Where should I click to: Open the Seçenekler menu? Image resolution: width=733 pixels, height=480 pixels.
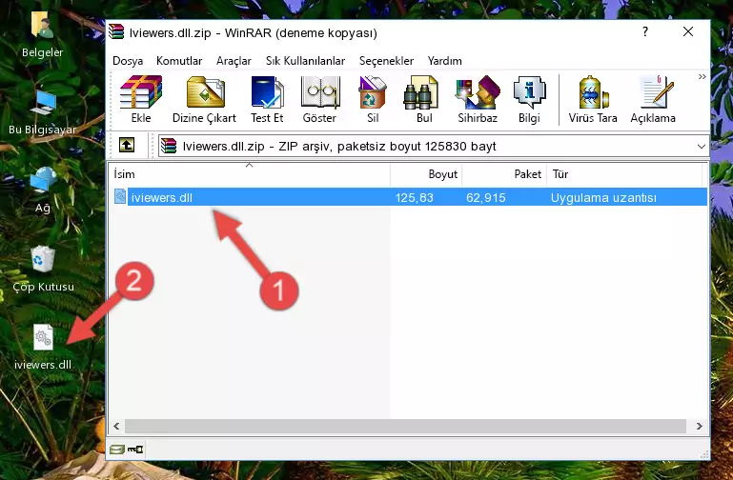tap(386, 61)
